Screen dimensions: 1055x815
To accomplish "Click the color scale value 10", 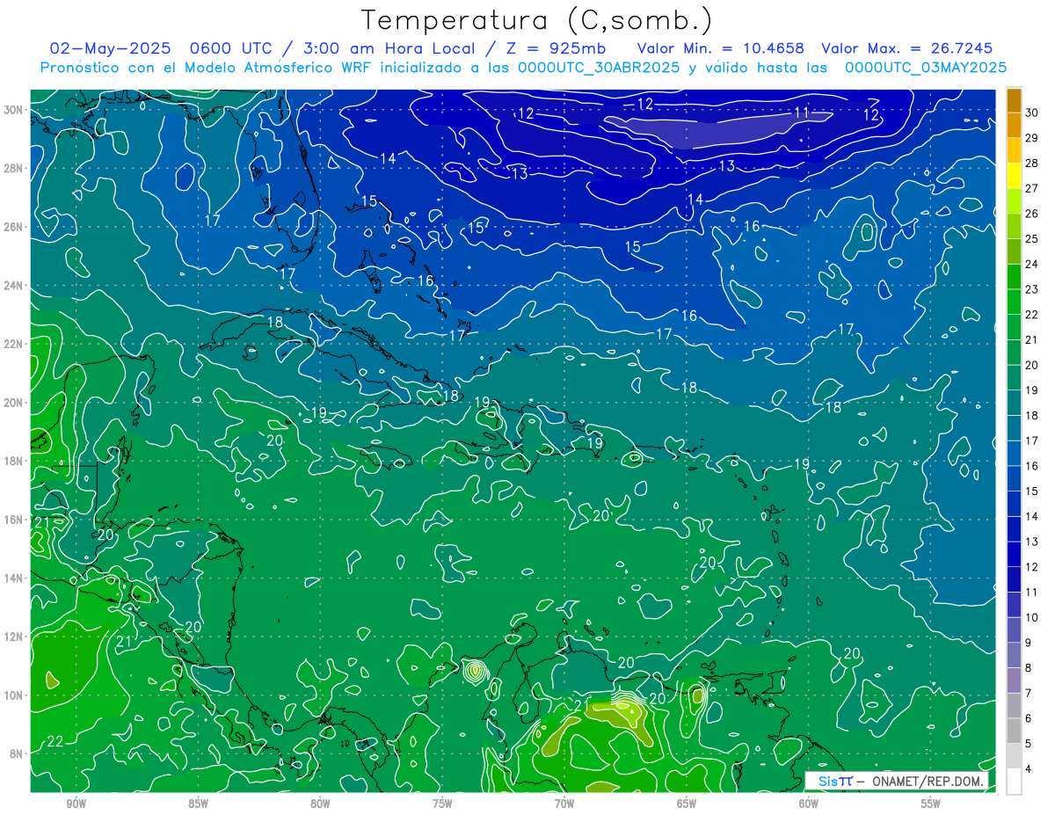I will (1032, 618).
